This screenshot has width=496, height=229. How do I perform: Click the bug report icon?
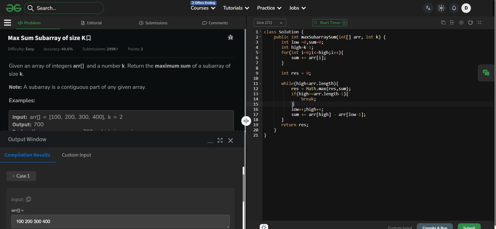[x=231, y=38]
